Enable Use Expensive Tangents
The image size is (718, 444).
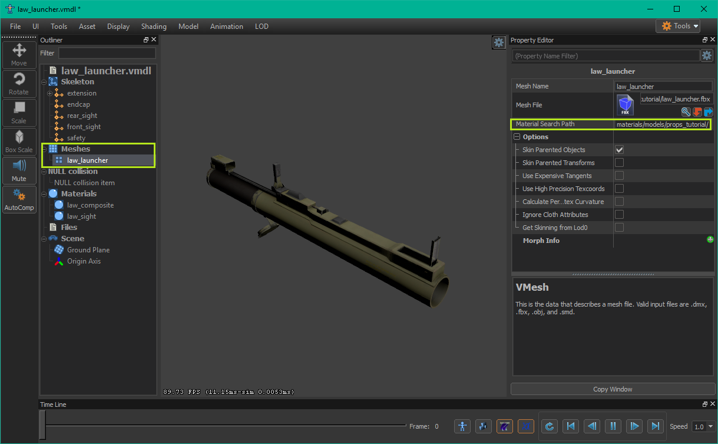pos(620,176)
